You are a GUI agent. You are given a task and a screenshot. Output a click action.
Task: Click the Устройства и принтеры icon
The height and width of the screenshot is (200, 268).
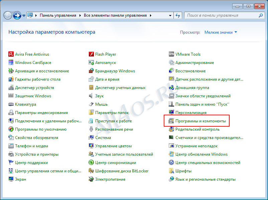coord(11,154)
